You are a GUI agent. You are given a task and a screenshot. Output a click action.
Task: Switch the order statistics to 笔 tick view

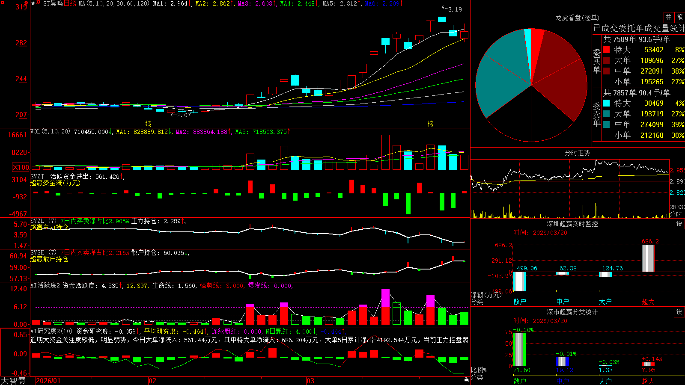[x=679, y=17]
